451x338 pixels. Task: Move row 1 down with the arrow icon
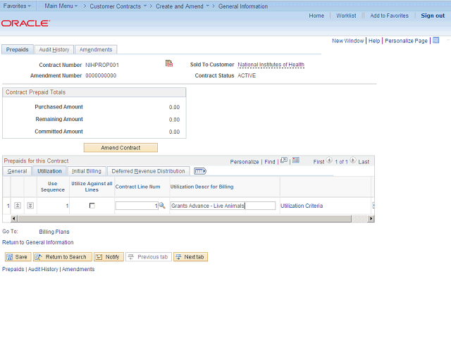pos(30,205)
